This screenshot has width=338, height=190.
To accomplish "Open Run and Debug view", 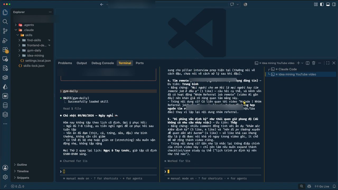I will pyautogui.click(x=5, y=40).
